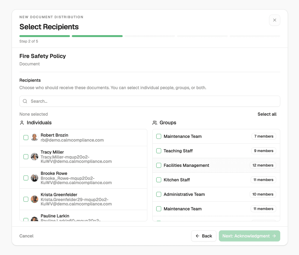
Task: Click Robert Brozin's avatar
Action: [35, 137]
